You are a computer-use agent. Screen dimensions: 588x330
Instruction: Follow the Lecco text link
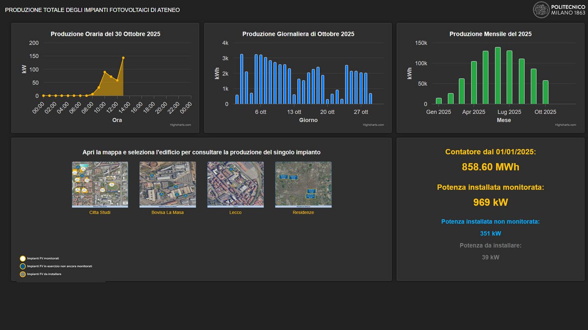(235, 213)
